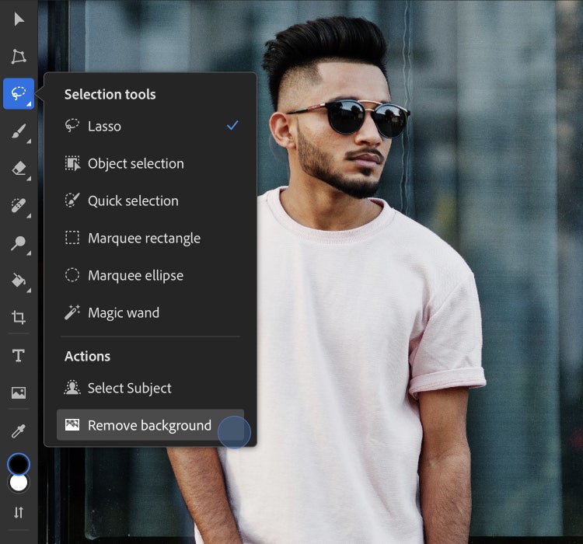Select the Clone stamp tool
The image size is (583, 544).
coord(19,242)
